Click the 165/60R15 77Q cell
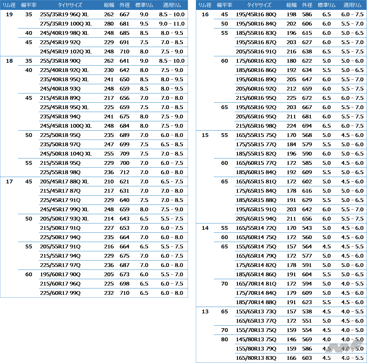The width and height of the screenshot is (367, 363). [x=256, y=163]
